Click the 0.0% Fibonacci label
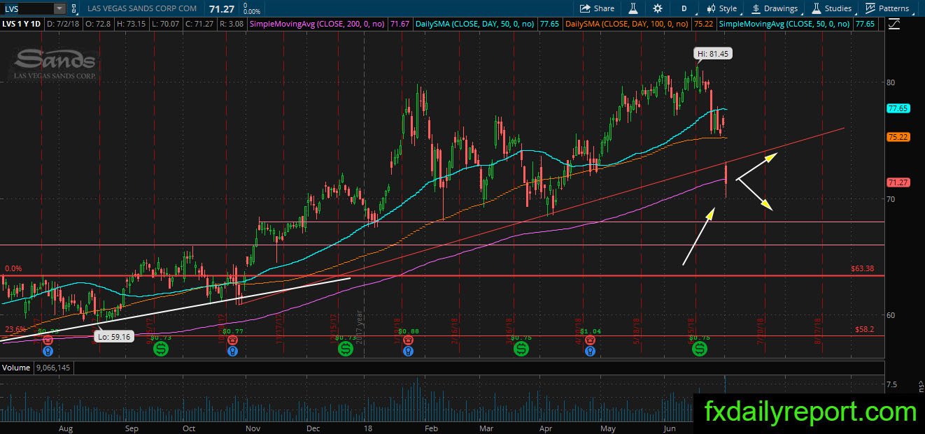Image resolution: width=925 pixels, height=434 pixels. 13,268
